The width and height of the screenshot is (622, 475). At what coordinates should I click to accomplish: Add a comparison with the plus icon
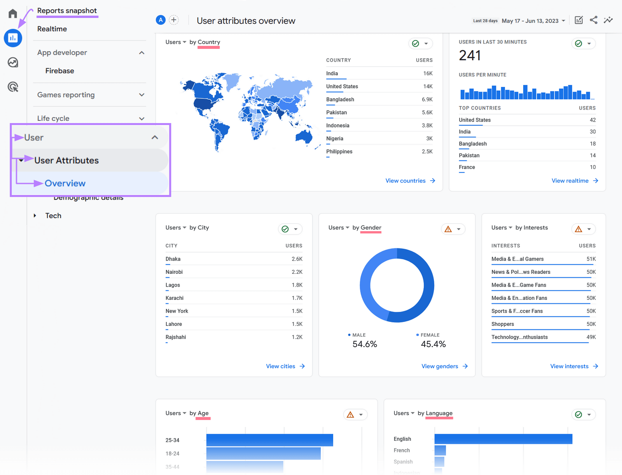point(174,20)
